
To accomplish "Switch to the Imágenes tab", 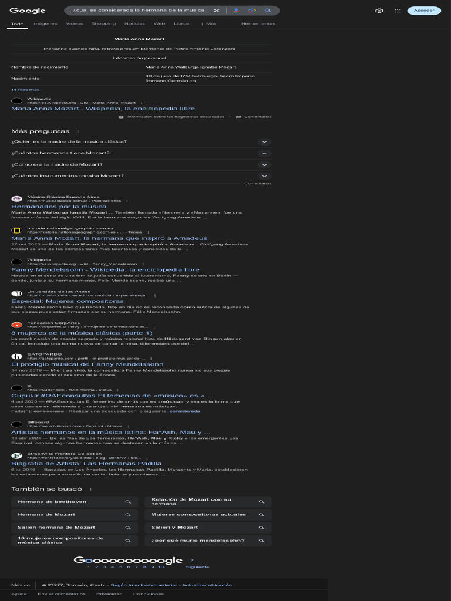I will click(45, 23).
